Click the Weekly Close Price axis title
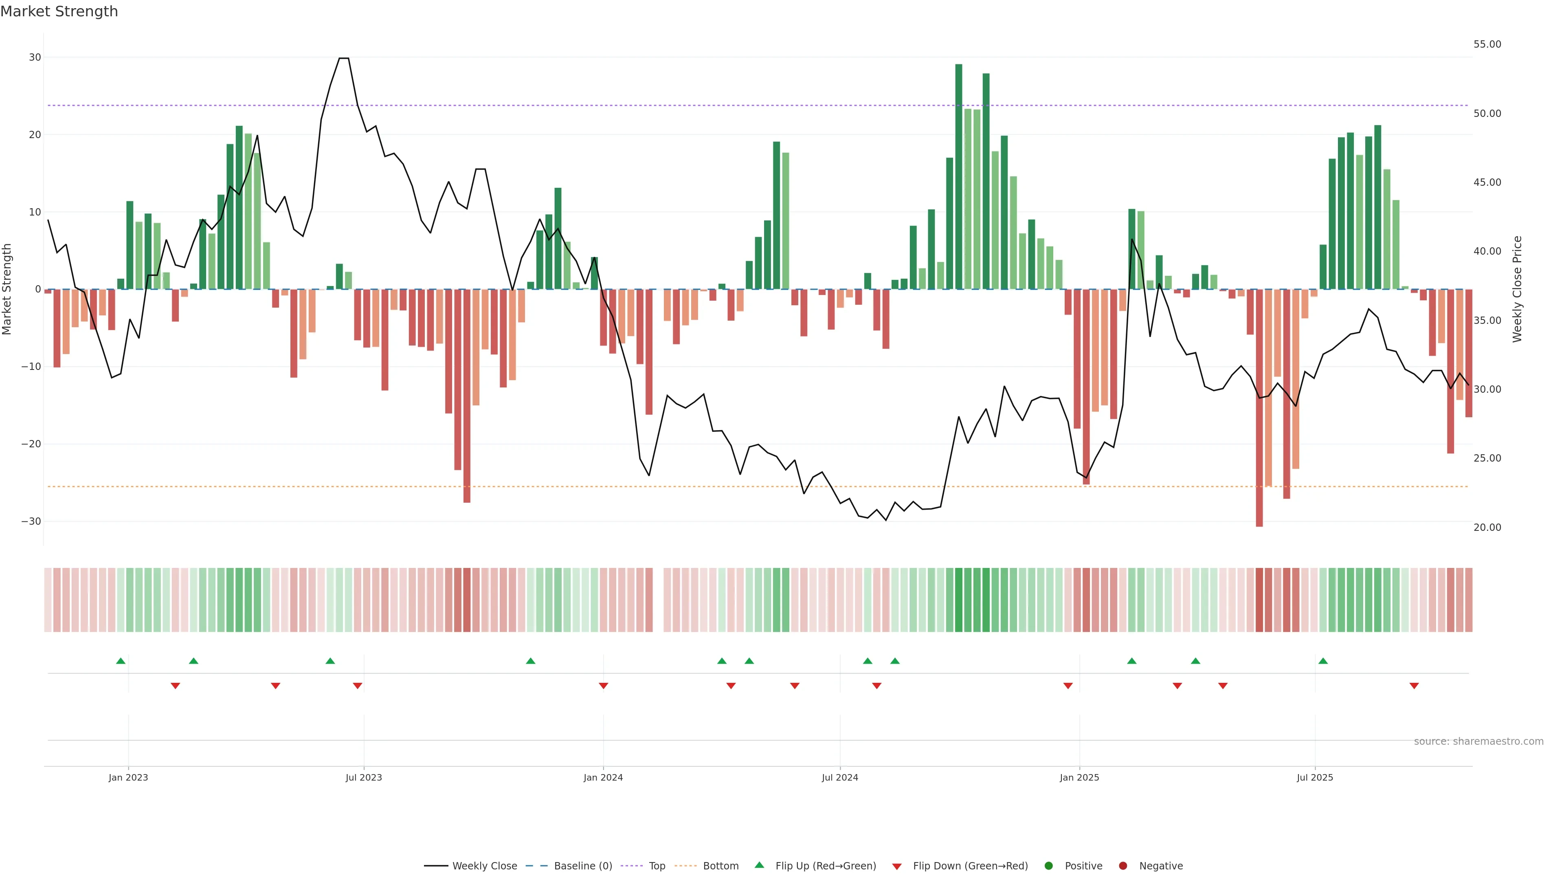The image size is (1564, 880). [1517, 289]
